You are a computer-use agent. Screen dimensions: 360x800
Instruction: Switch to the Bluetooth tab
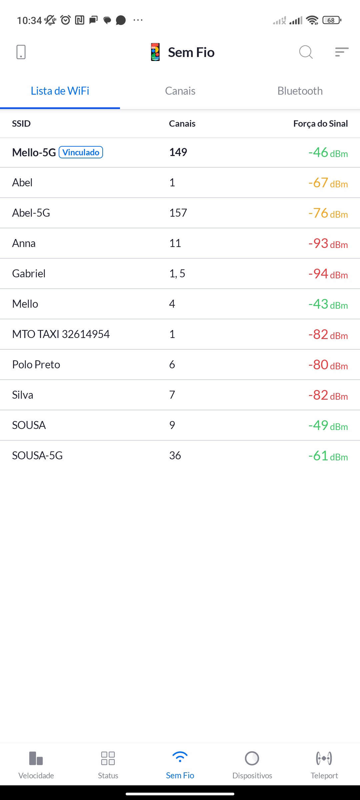[x=300, y=91]
